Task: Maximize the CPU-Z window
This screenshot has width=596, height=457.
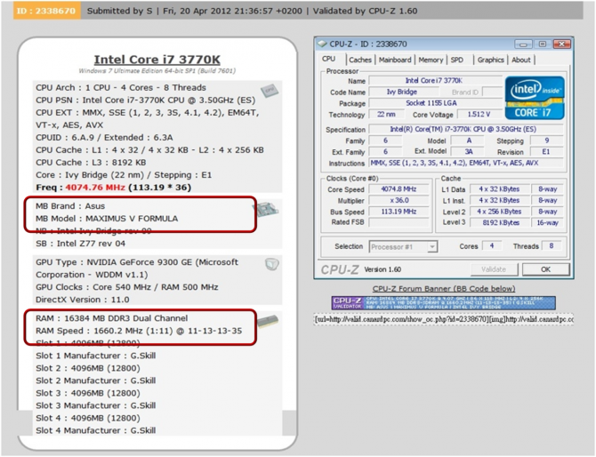Action: pyautogui.click(x=543, y=44)
